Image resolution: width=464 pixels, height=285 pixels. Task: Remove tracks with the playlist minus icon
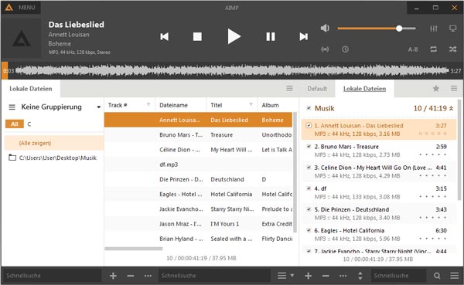point(326,276)
